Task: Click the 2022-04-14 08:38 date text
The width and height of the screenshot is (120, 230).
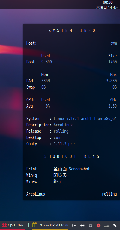Action: coord(54,225)
